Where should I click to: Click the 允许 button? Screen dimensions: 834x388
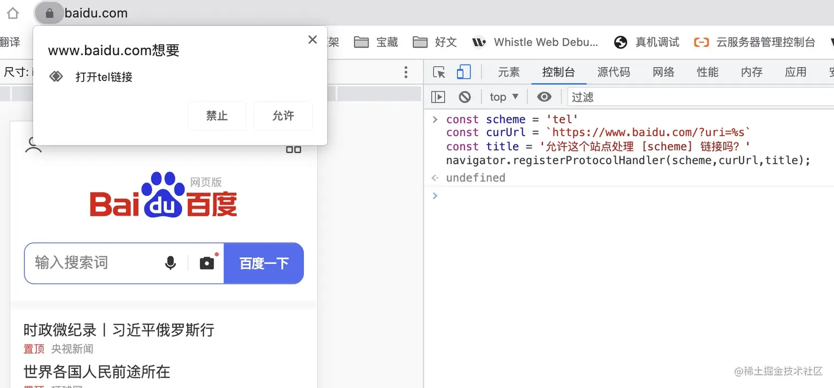point(283,115)
